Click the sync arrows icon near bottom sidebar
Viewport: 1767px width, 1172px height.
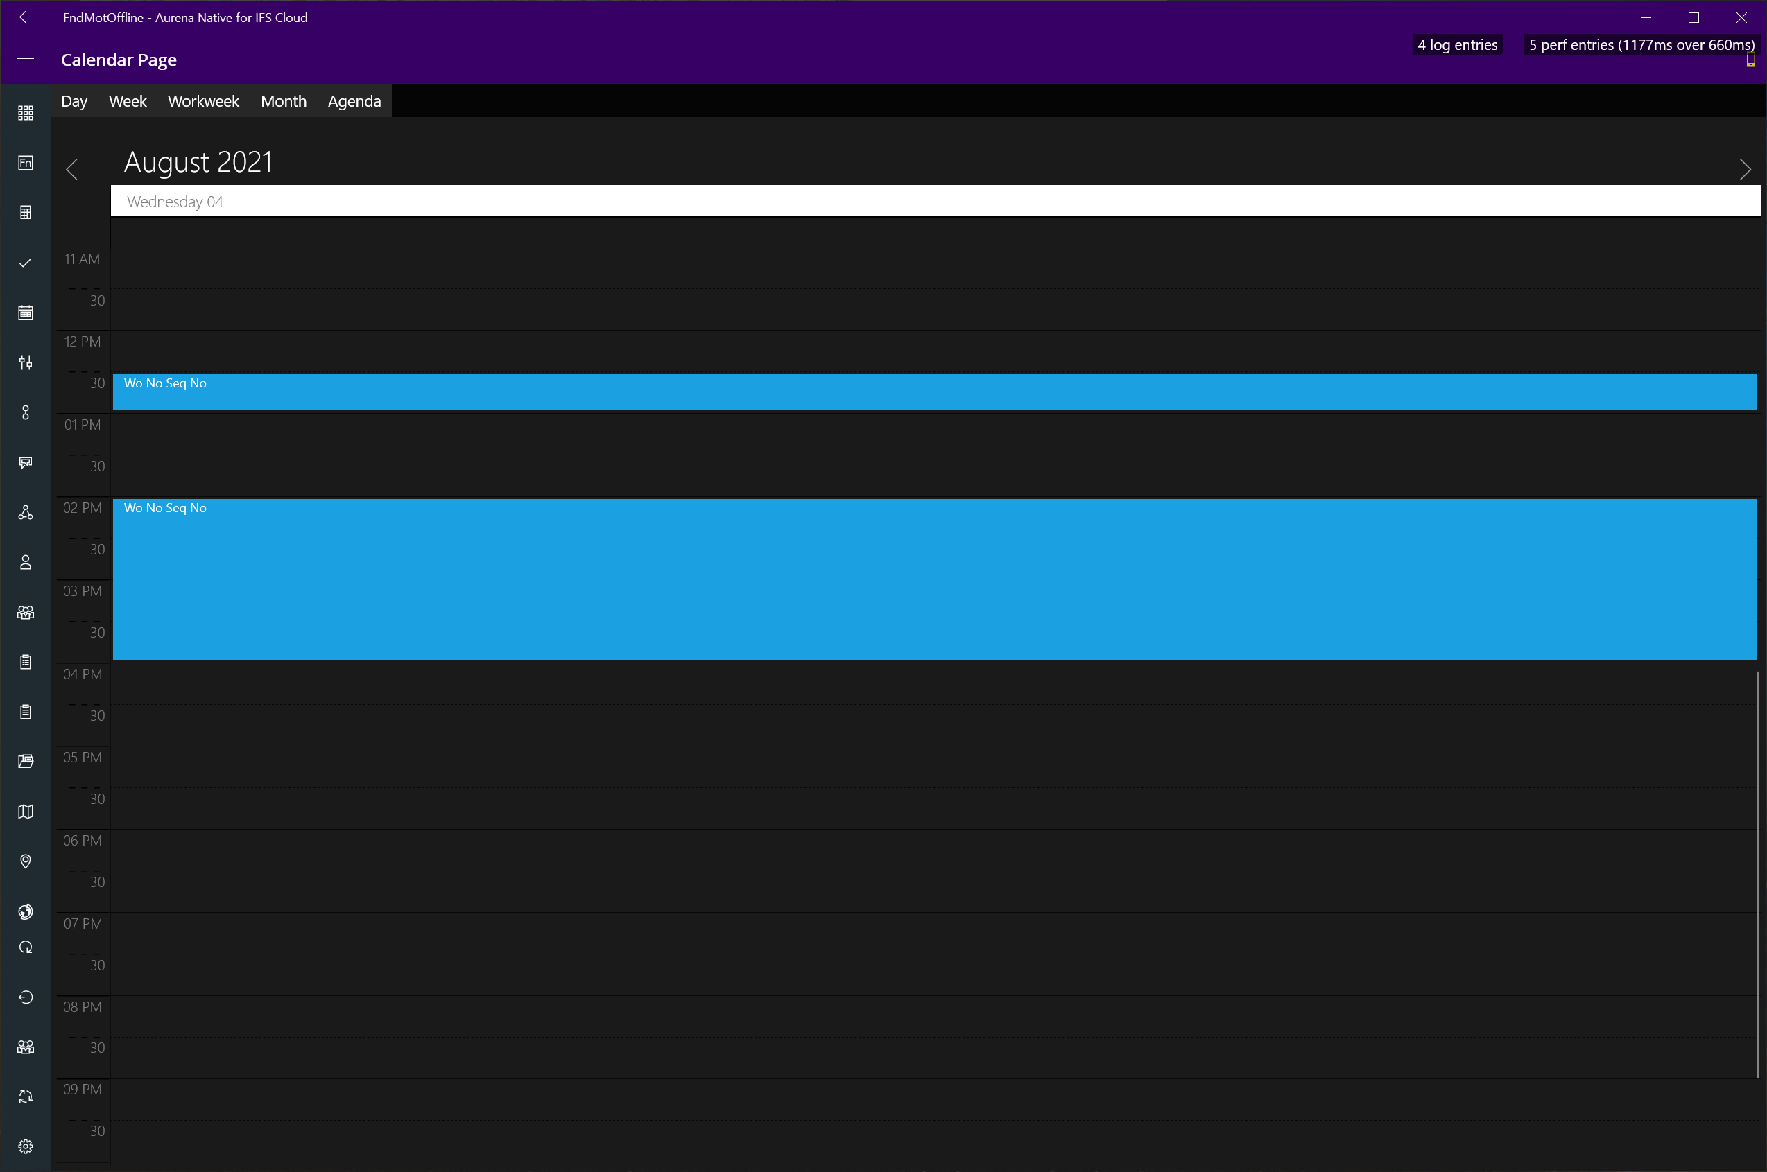pos(26,1096)
